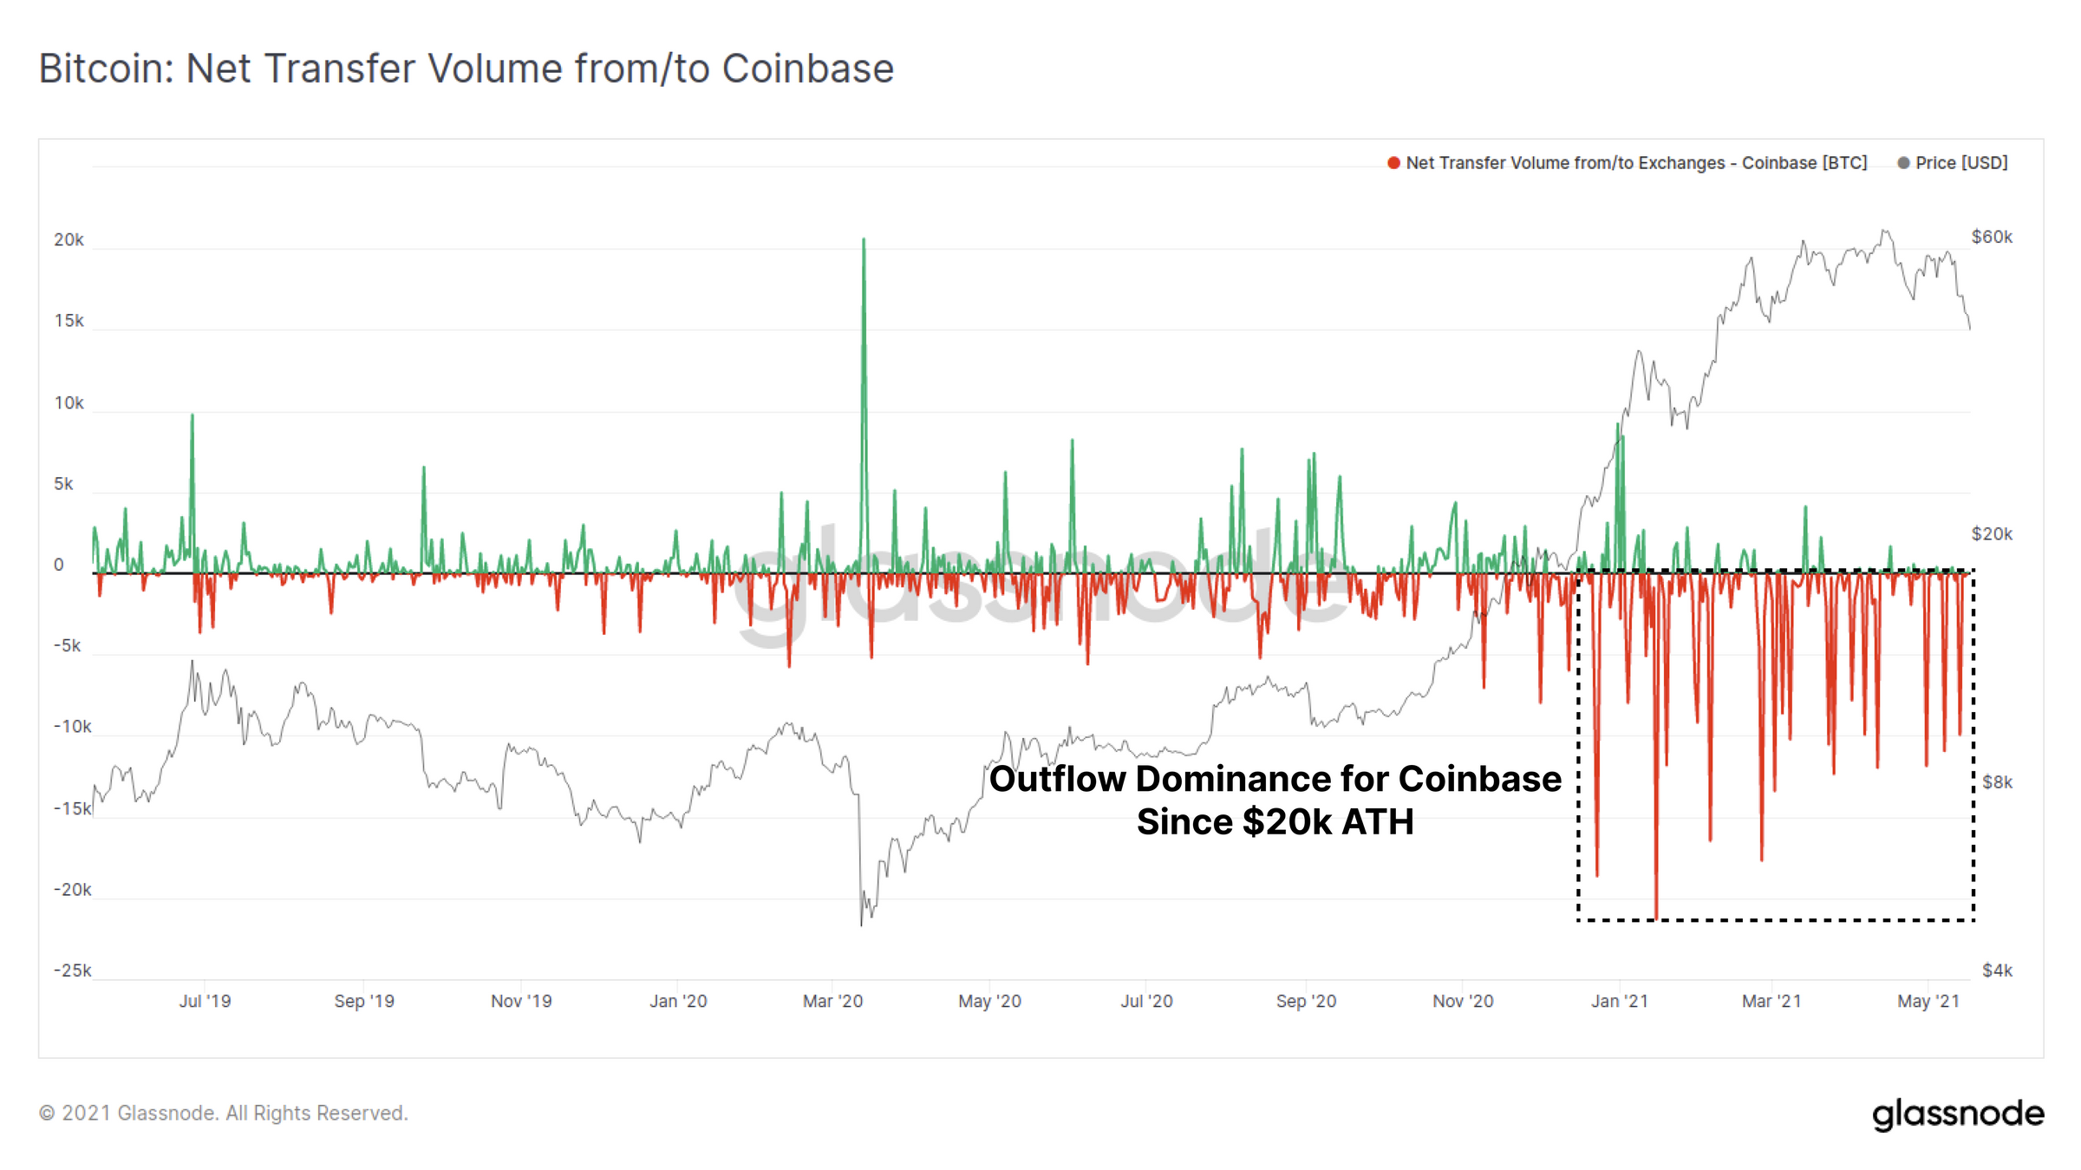The height and width of the screenshot is (1170, 2081).
Task: Select the chart title Bitcoin: Net Transfer Volume
Action: click(x=466, y=69)
